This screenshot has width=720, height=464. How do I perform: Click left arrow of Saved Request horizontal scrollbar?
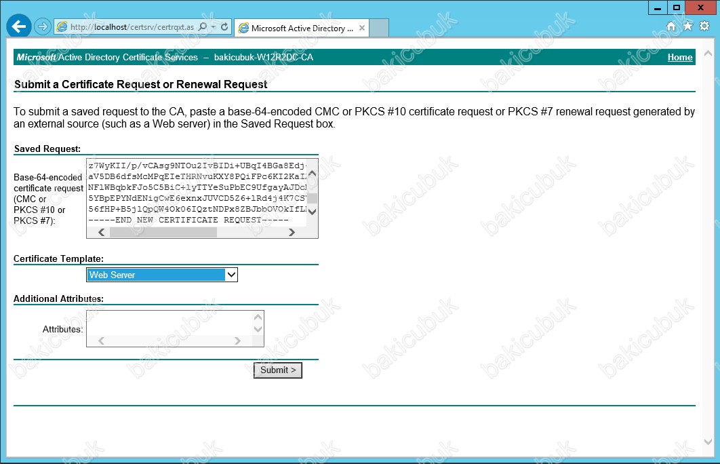102,233
